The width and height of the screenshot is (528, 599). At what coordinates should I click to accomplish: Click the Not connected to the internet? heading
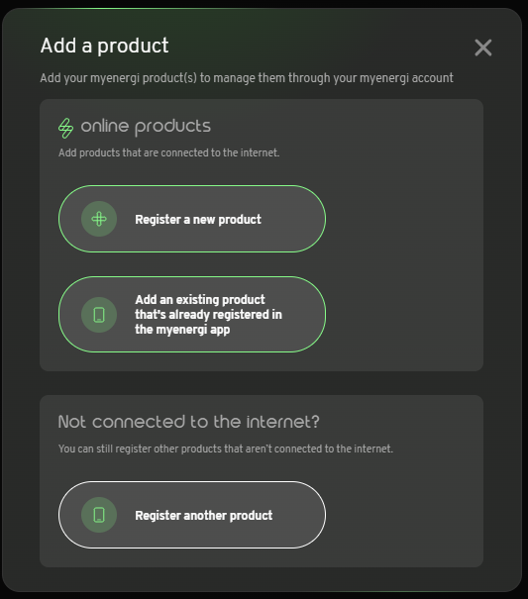(x=188, y=422)
